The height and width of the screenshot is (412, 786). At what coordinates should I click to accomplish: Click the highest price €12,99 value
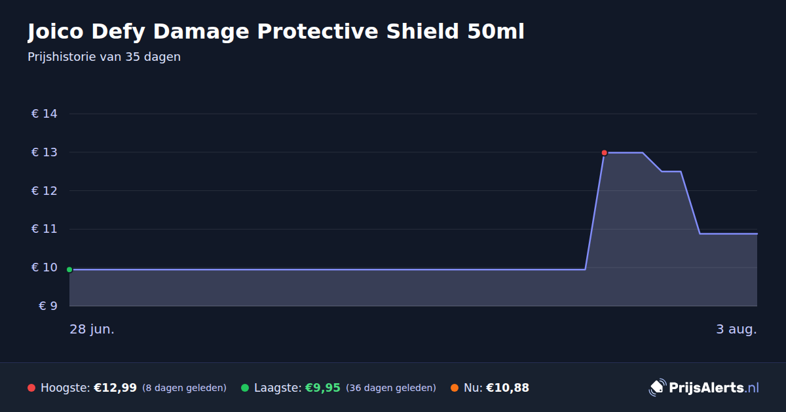(x=115, y=388)
